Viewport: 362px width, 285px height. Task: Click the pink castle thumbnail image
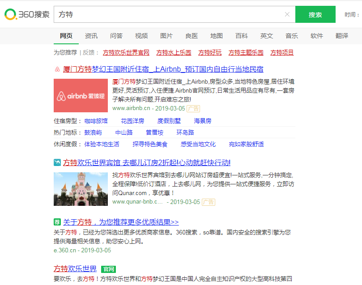point(81,189)
